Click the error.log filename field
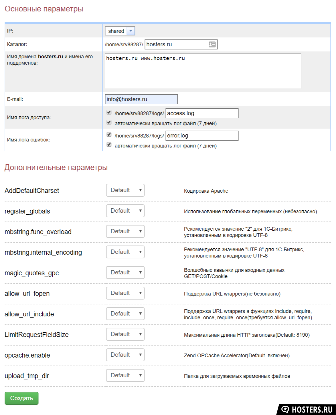 coord(202,135)
